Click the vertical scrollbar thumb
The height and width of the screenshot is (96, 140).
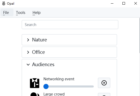pos(139,36)
